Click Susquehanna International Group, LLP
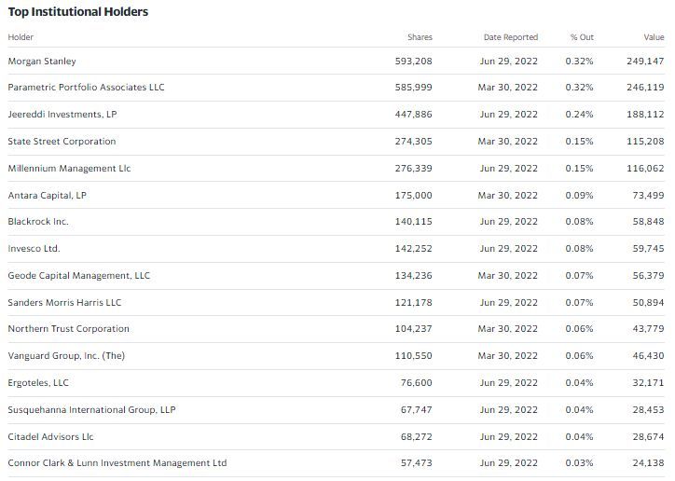 91,410
